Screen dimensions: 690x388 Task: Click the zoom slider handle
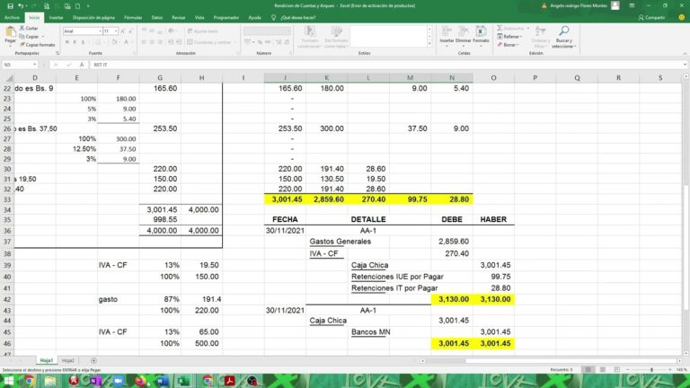(x=651, y=369)
